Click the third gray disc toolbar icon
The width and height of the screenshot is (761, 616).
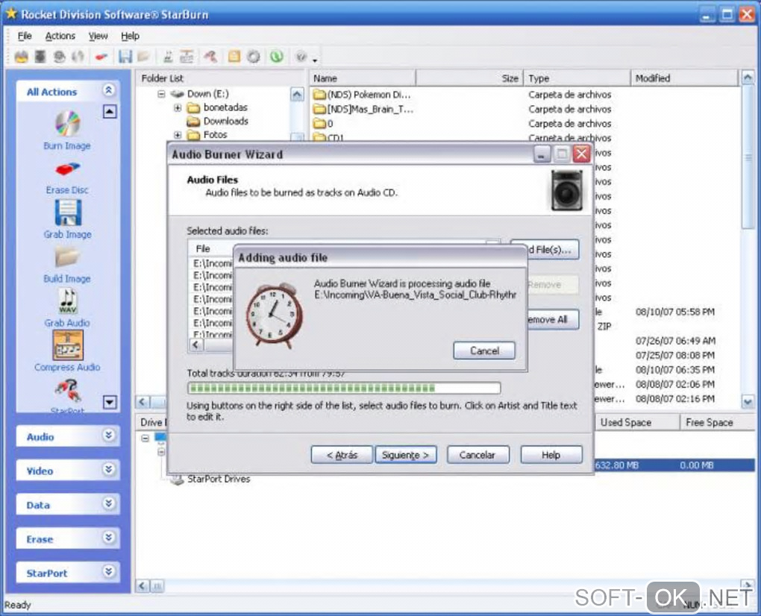[59, 57]
